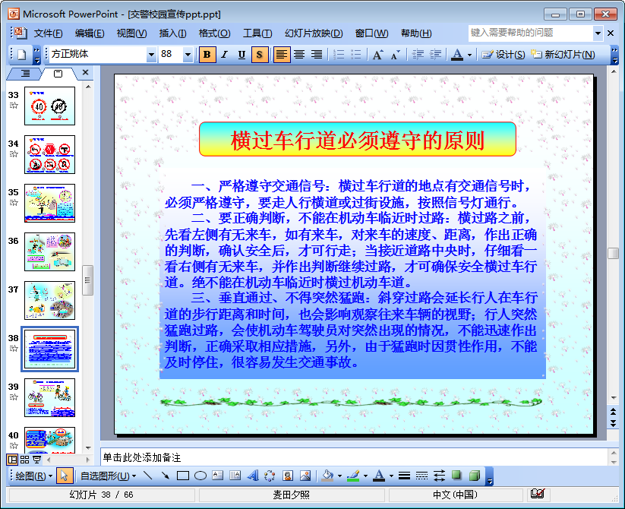Open the 幻灯片放映 menu
The width and height of the screenshot is (625, 509).
pyautogui.click(x=313, y=33)
